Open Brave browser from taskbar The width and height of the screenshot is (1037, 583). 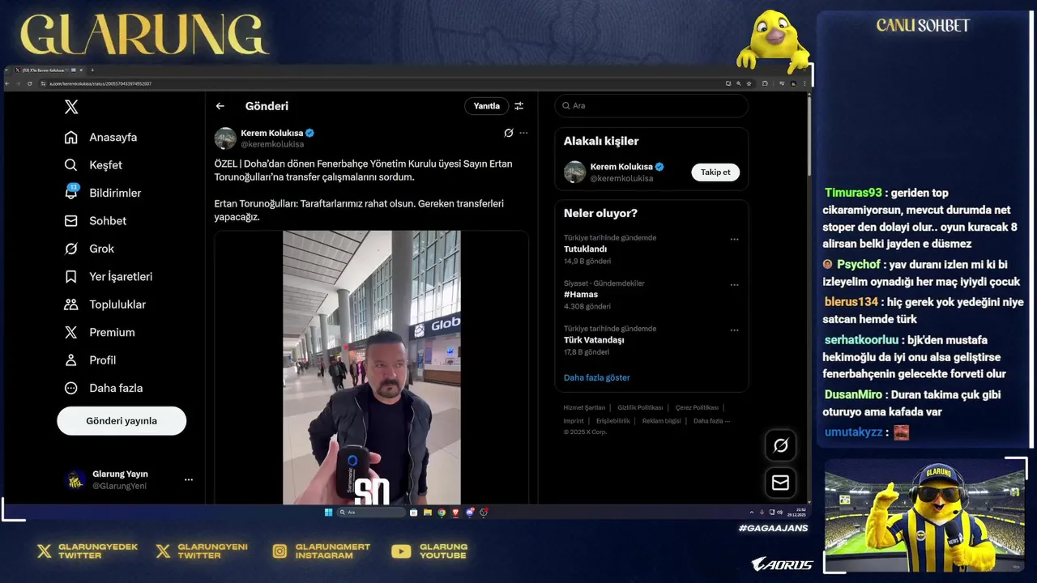pos(455,512)
